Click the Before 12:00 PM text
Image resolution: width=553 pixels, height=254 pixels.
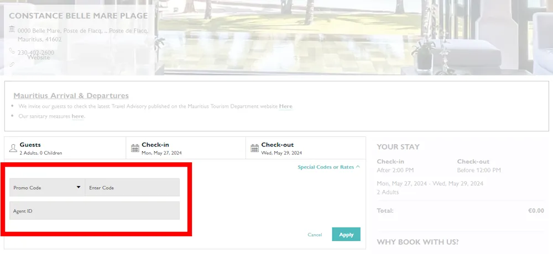click(479, 170)
